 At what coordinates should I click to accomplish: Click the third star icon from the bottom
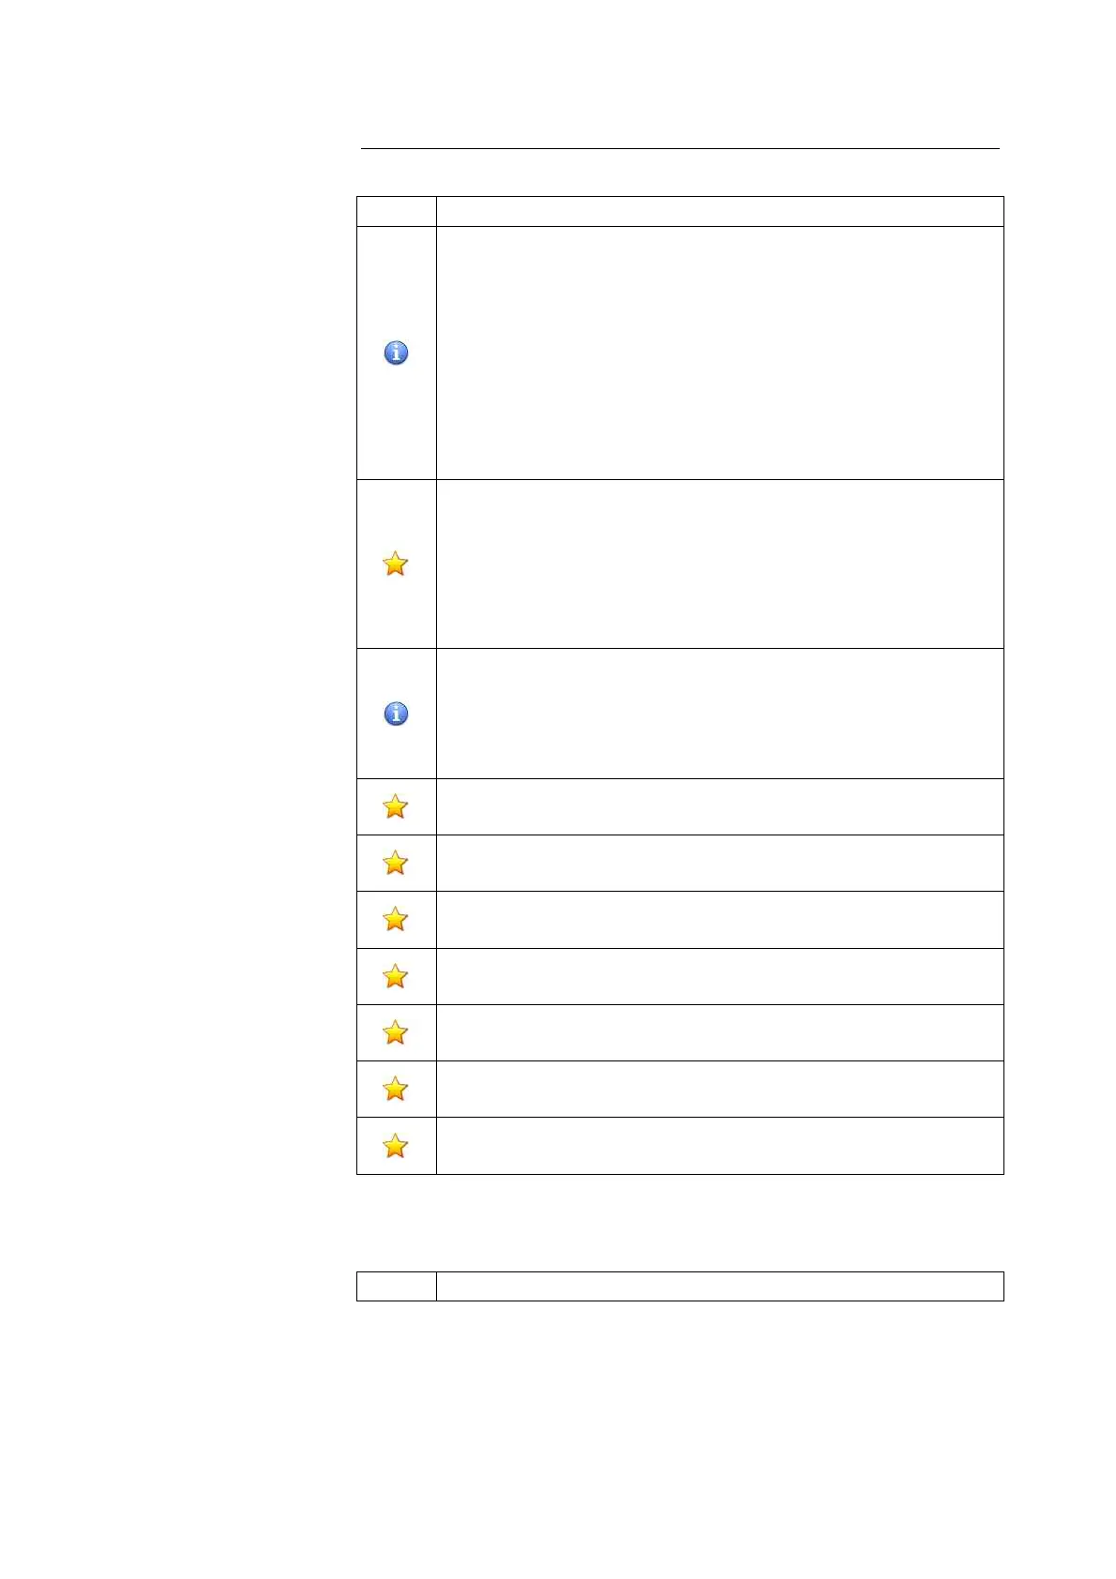coord(396,1032)
